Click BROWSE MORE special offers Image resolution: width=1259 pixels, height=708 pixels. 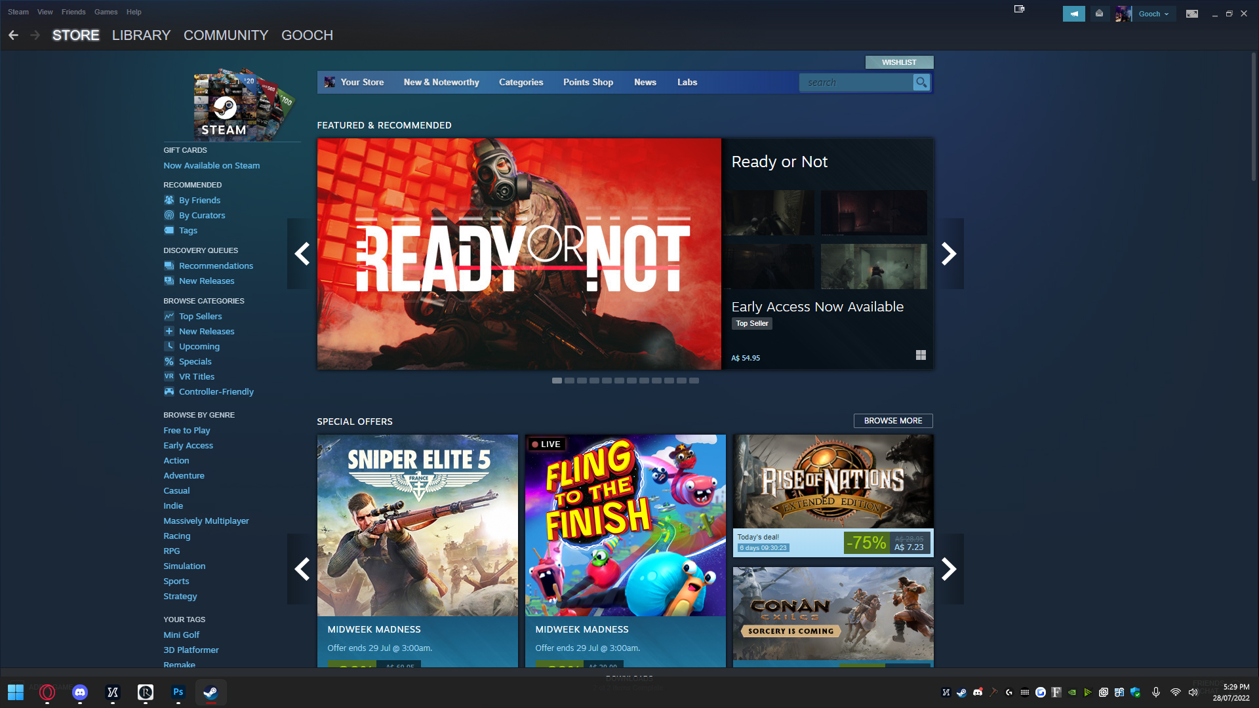click(892, 421)
